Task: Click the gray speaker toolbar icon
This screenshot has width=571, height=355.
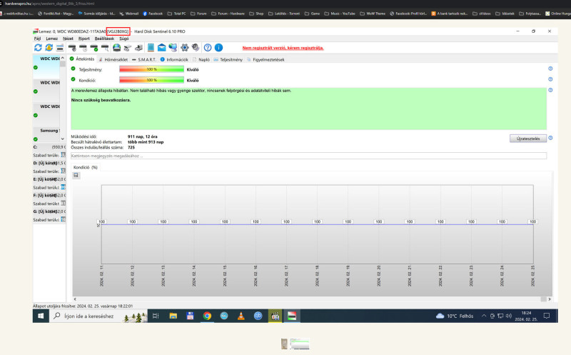Action: coord(196,48)
